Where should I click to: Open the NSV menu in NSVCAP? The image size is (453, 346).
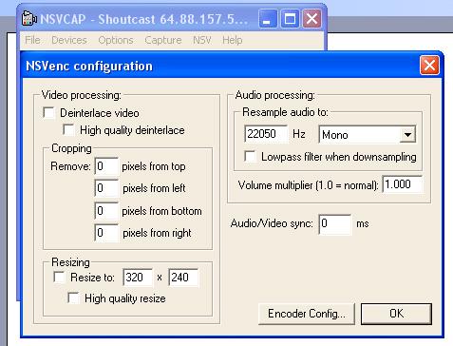(x=202, y=40)
